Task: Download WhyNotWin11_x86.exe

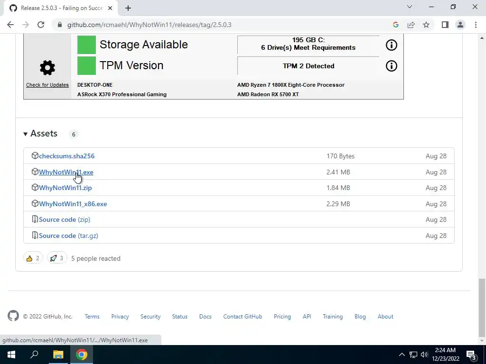Action: pos(73,204)
